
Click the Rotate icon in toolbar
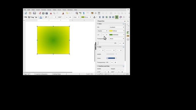coord(121,17)
